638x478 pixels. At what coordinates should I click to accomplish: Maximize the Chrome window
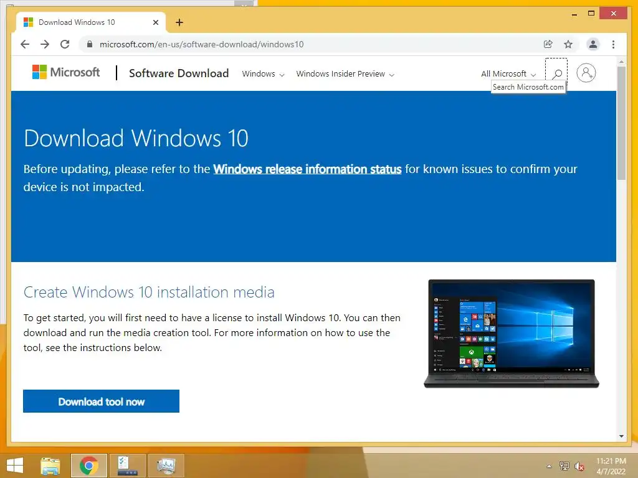591,14
